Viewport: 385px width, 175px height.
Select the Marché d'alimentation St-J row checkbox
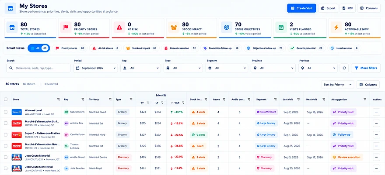pos(6,124)
